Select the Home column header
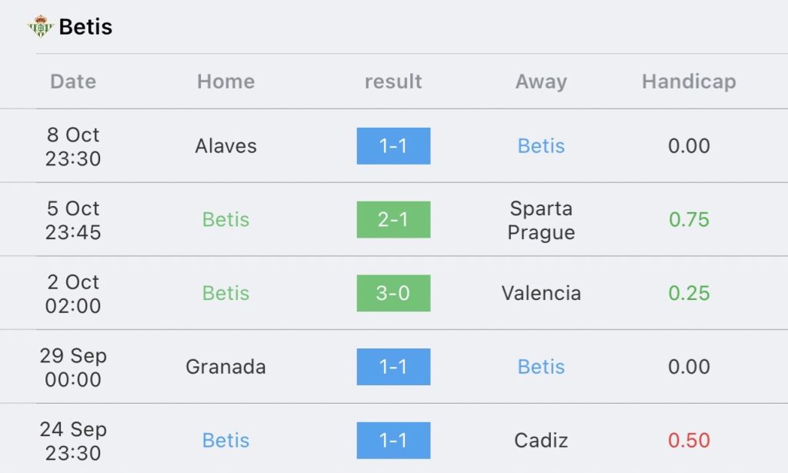788x473 pixels. (225, 82)
